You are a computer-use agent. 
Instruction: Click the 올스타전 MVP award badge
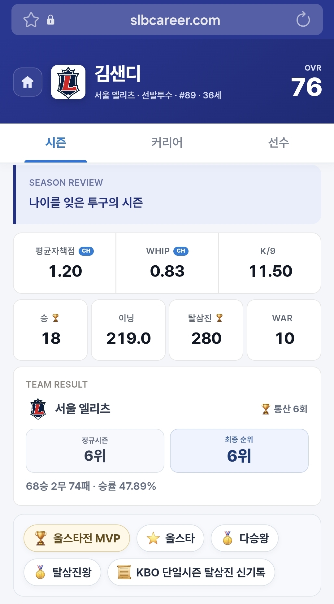tap(77, 538)
